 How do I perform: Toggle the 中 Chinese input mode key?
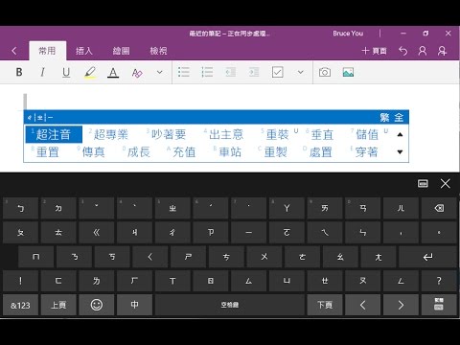134,306
